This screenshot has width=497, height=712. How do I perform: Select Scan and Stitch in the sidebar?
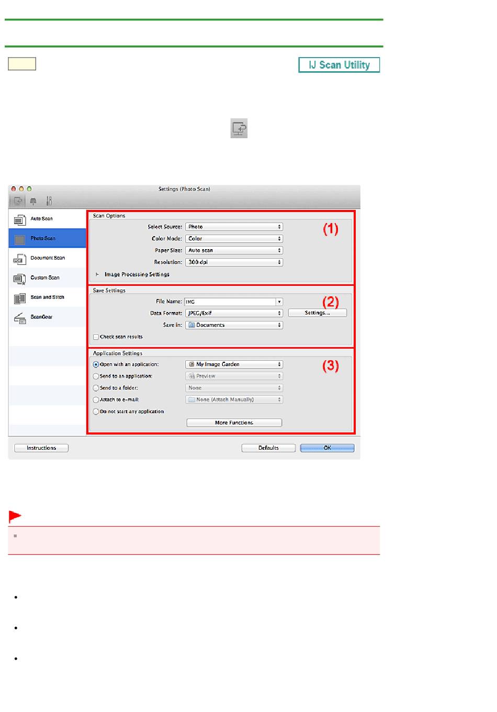47,297
